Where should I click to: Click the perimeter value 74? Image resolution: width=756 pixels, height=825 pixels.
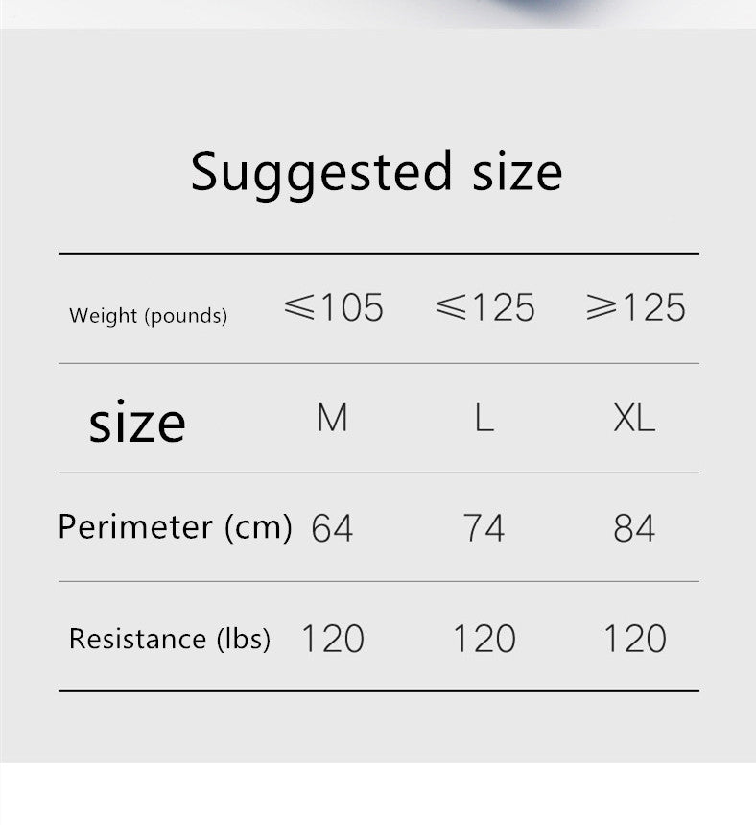484,528
